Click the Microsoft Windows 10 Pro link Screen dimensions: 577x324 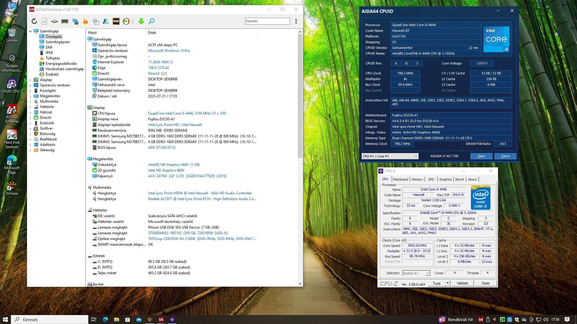point(169,51)
